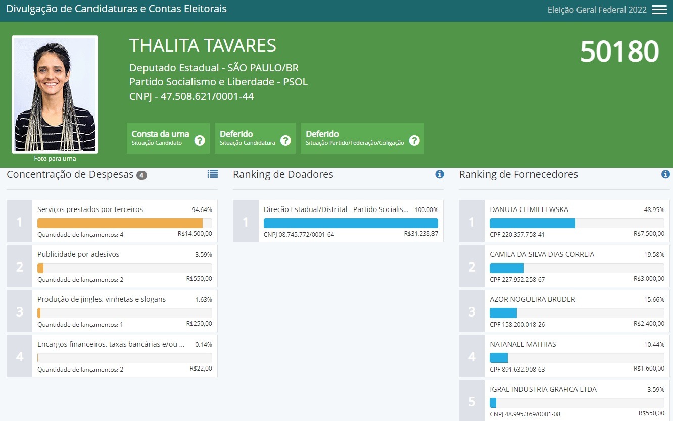Viewport: 673px width, 421px height.
Task: Open the Publicidade por adesivos expense row
Action: tap(124, 266)
